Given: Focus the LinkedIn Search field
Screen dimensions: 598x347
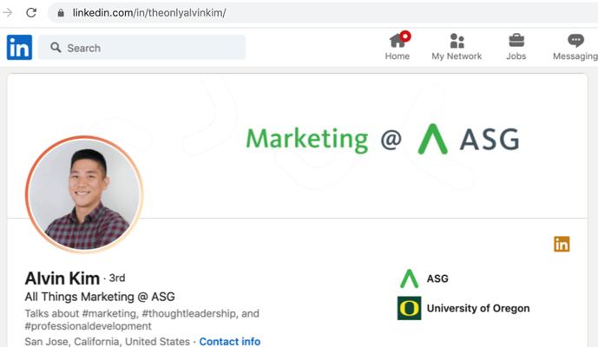Looking at the screenshot, I should (x=148, y=48).
